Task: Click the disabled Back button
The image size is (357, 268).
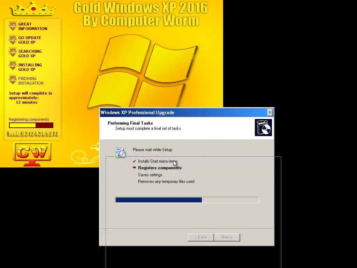Action: coord(201,237)
